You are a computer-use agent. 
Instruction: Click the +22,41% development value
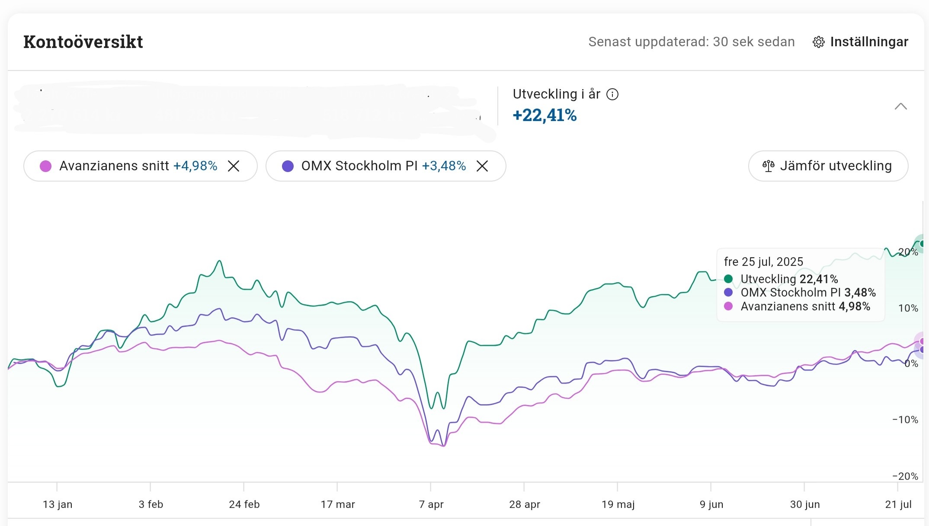pyautogui.click(x=545, y=115)
